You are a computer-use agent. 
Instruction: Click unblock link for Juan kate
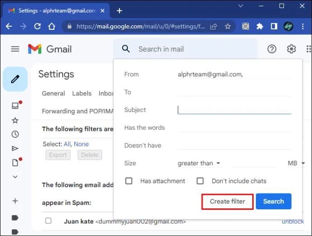[x=293, y=221]
